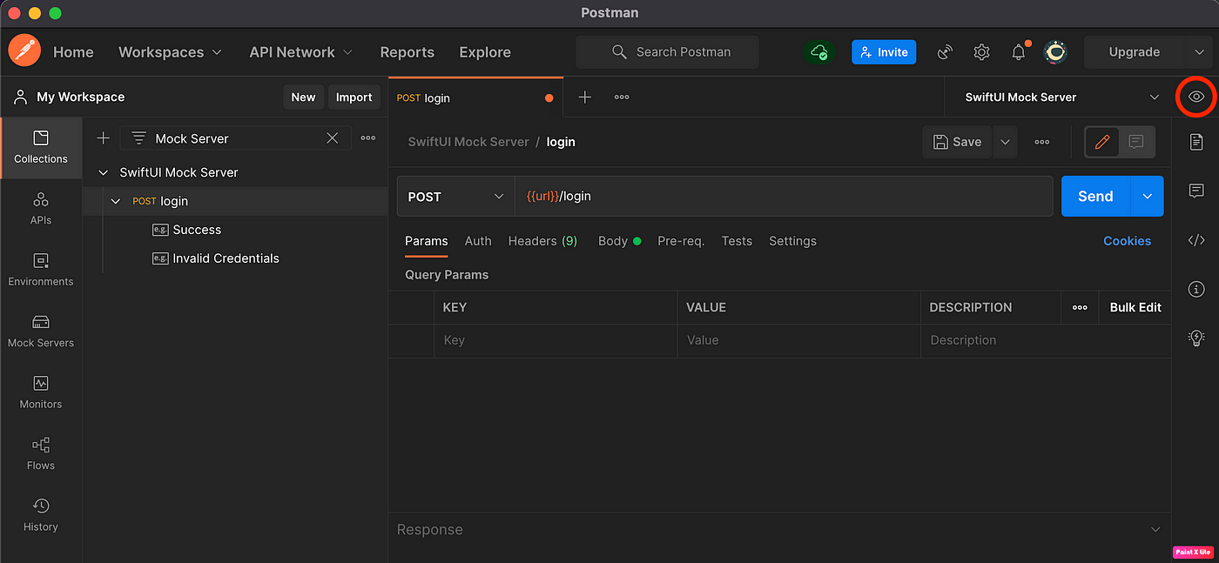Select the request Settings tab

(792, 241)
